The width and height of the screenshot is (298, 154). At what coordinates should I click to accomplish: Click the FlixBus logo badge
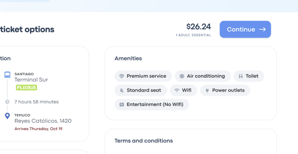click(x=27, y=87)
